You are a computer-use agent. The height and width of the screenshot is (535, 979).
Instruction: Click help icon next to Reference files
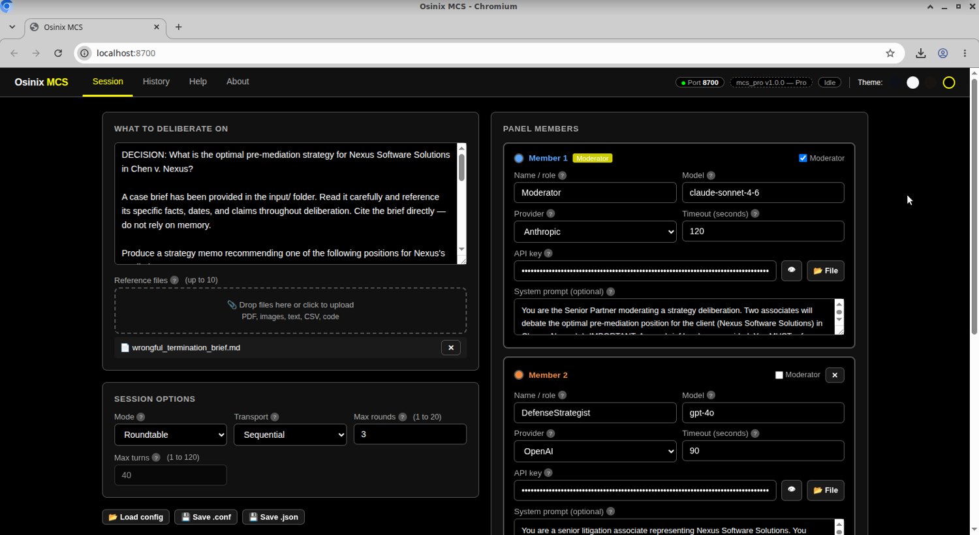[x=174, y=280]
